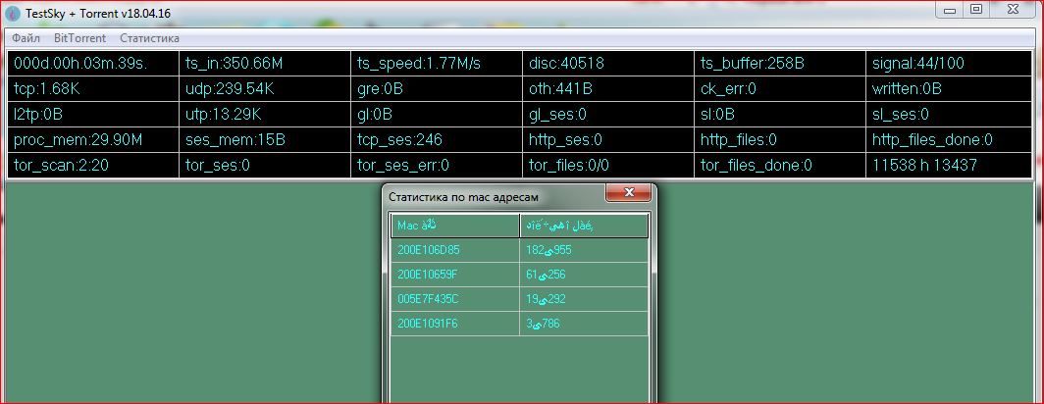Select the 200E106D85 mac address row

tap(454, 250)
